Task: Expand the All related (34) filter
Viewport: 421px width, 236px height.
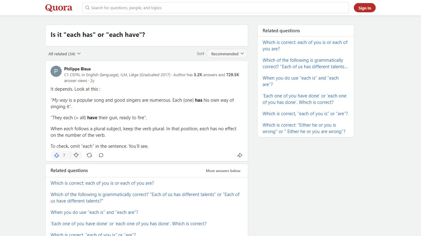Action: point(64,54)
